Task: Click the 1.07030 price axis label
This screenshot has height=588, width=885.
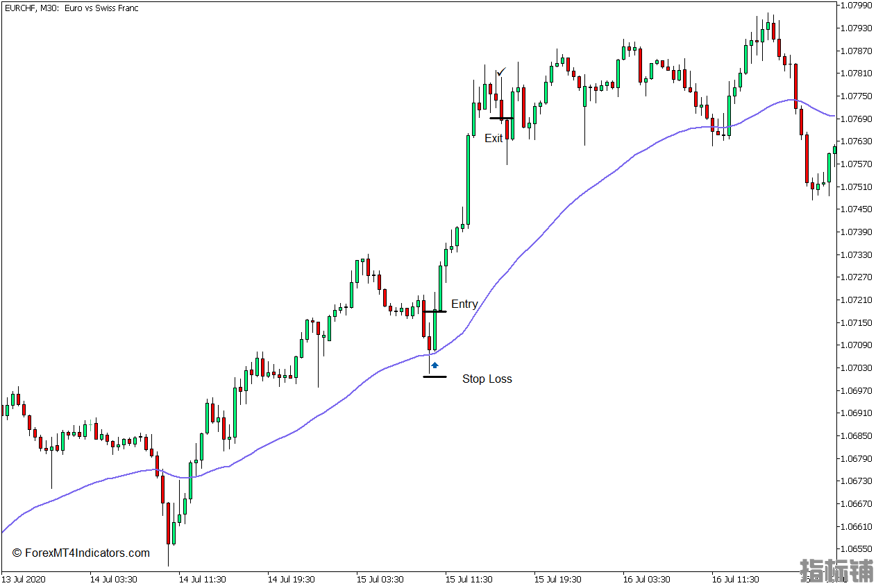Action: (855, 367)
